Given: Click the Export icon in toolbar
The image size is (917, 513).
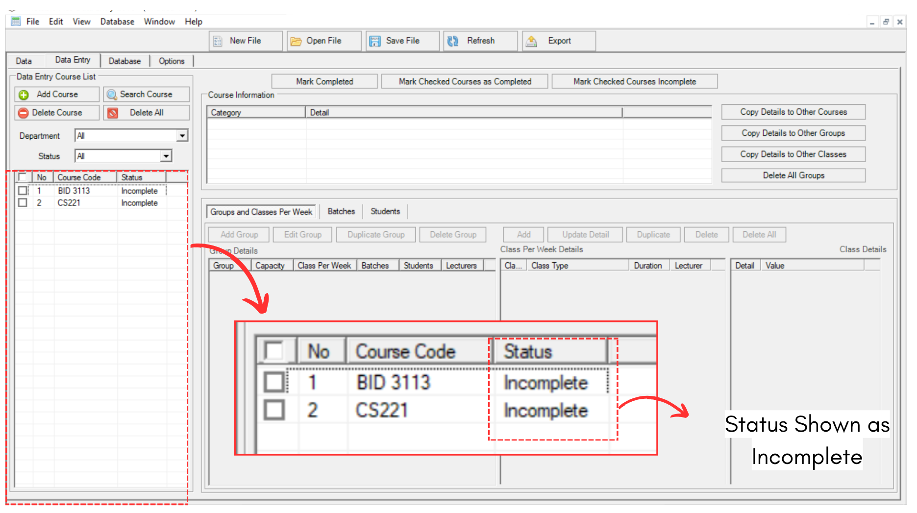Looking at the screenshot, I should (x=532, y=41).
